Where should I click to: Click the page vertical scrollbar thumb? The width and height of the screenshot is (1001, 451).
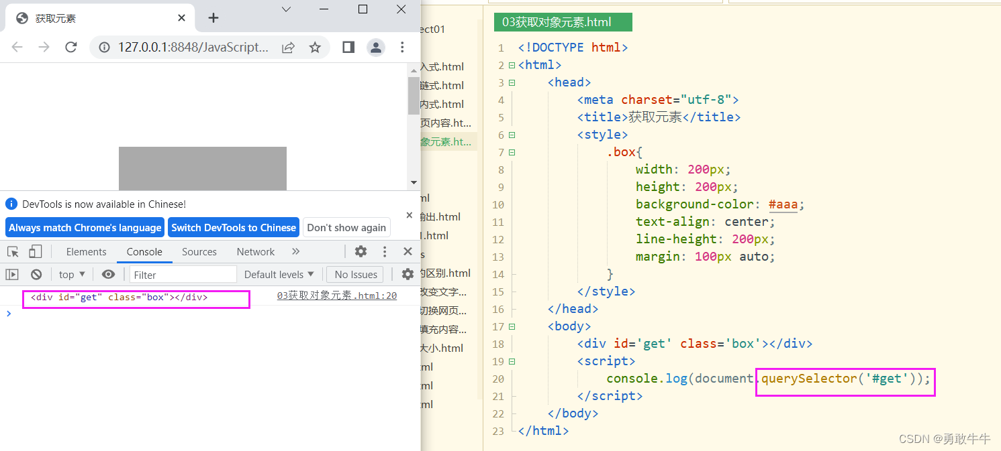(x=414, y=95)
